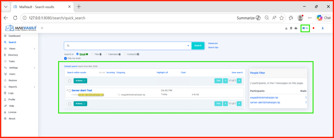The width and height of the screenshot is (334, 138).
Task: Click the Save search link
Action: click(237, 73)
